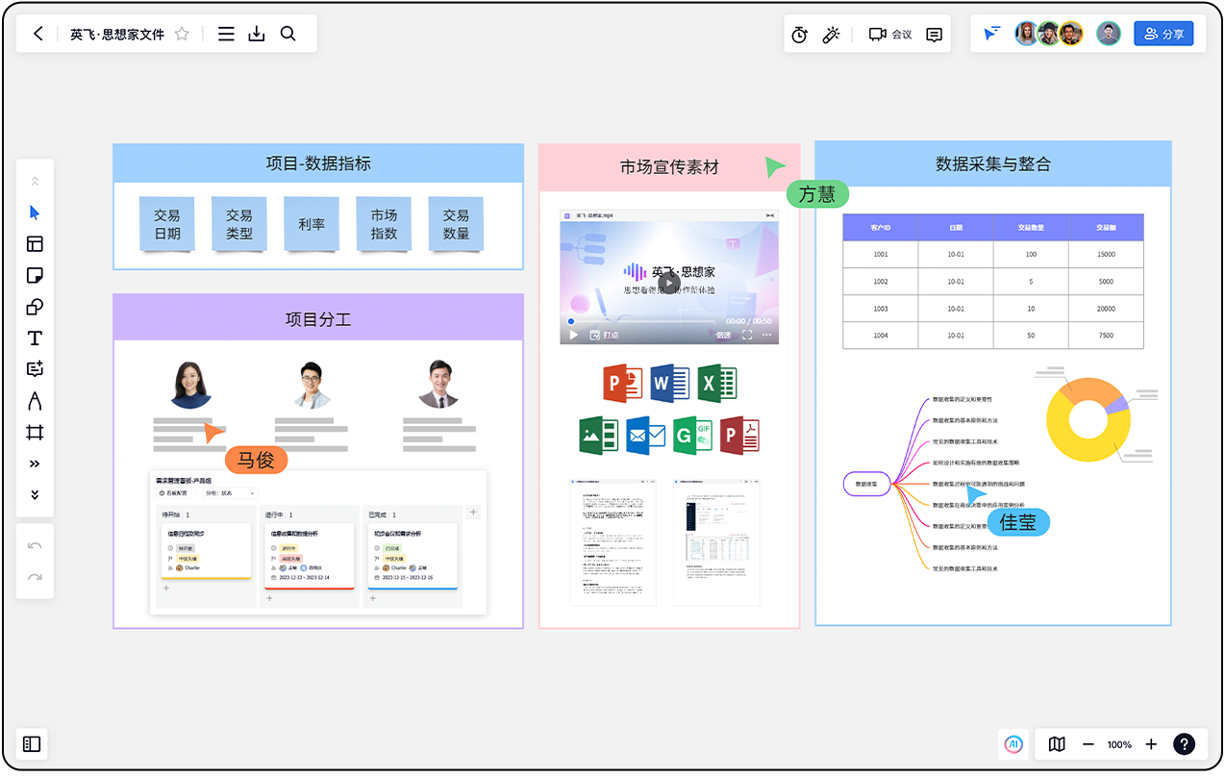Undo the last action
1225x777 pixels.
tap(36, 546)
